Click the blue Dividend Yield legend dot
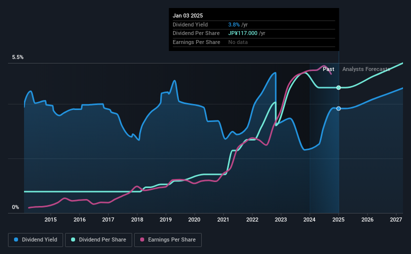 tap(16, 239)
